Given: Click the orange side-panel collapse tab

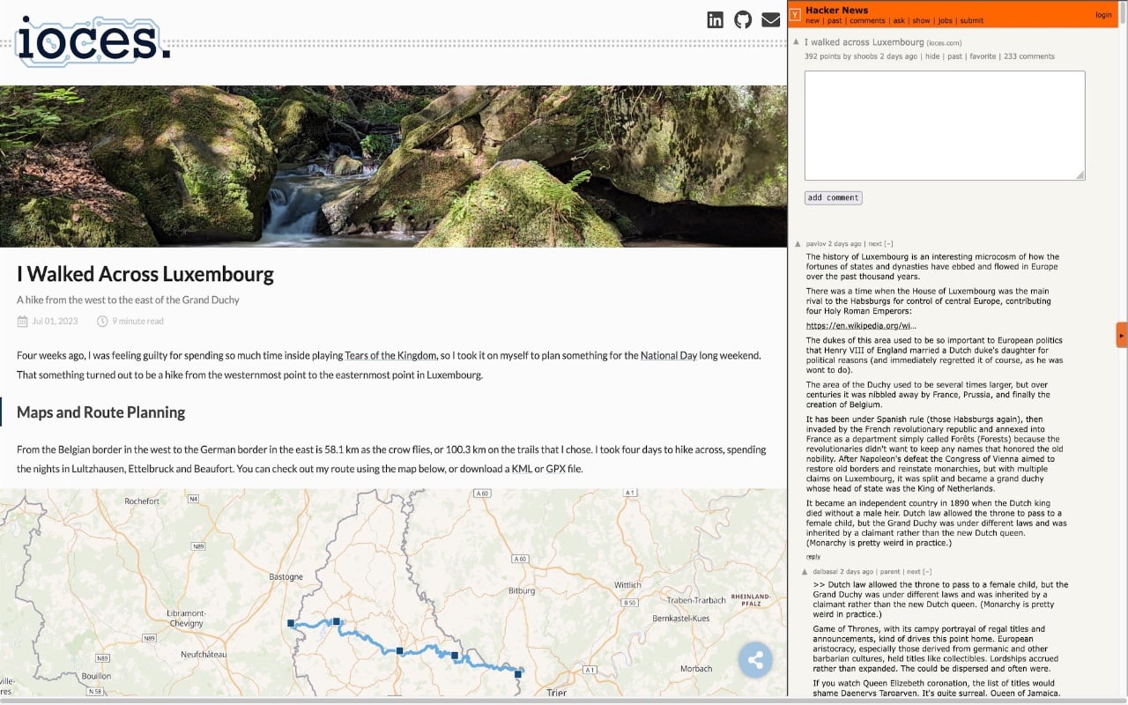Looking at the screenshot, I should pos(1122,335).
